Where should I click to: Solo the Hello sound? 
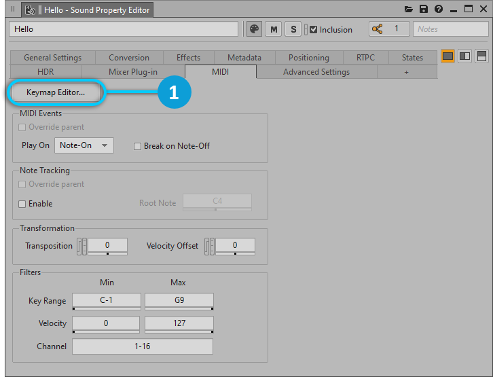[293, 29]
